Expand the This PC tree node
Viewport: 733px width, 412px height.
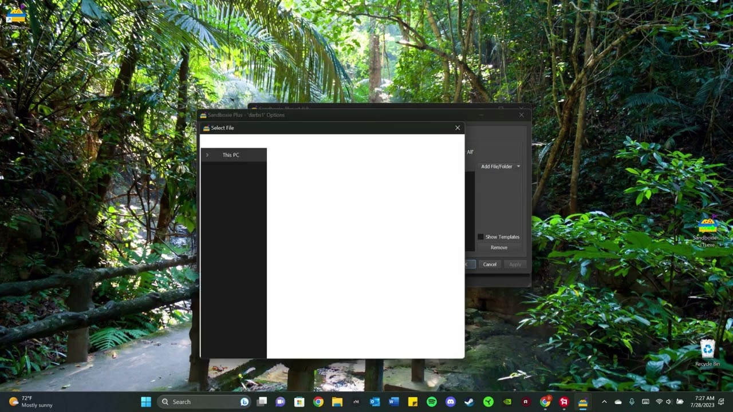[207, 155]
